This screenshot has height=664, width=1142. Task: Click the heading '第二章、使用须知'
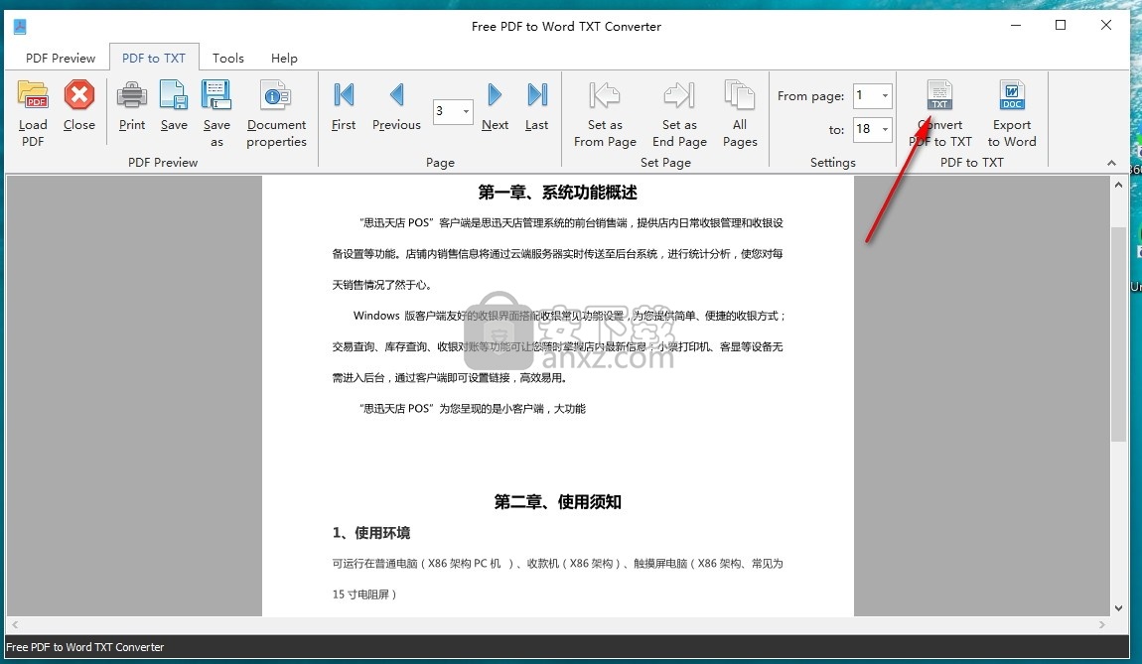point(557,501)
